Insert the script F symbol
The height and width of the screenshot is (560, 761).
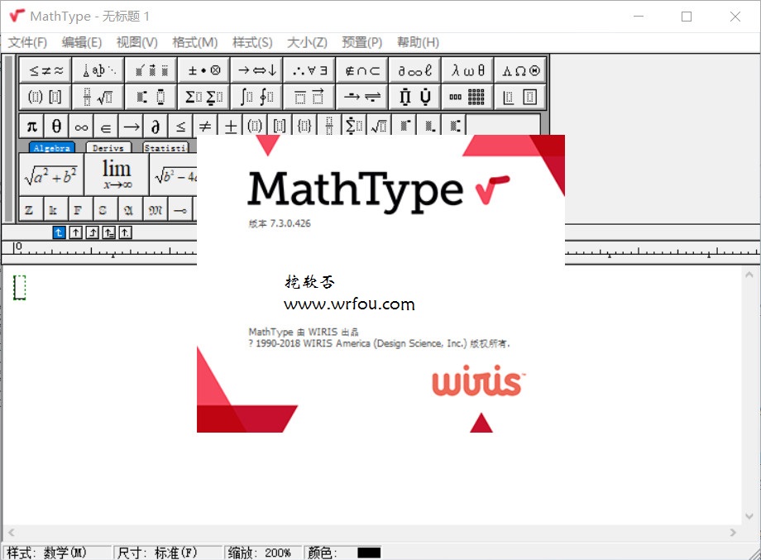tap(81, 209)
